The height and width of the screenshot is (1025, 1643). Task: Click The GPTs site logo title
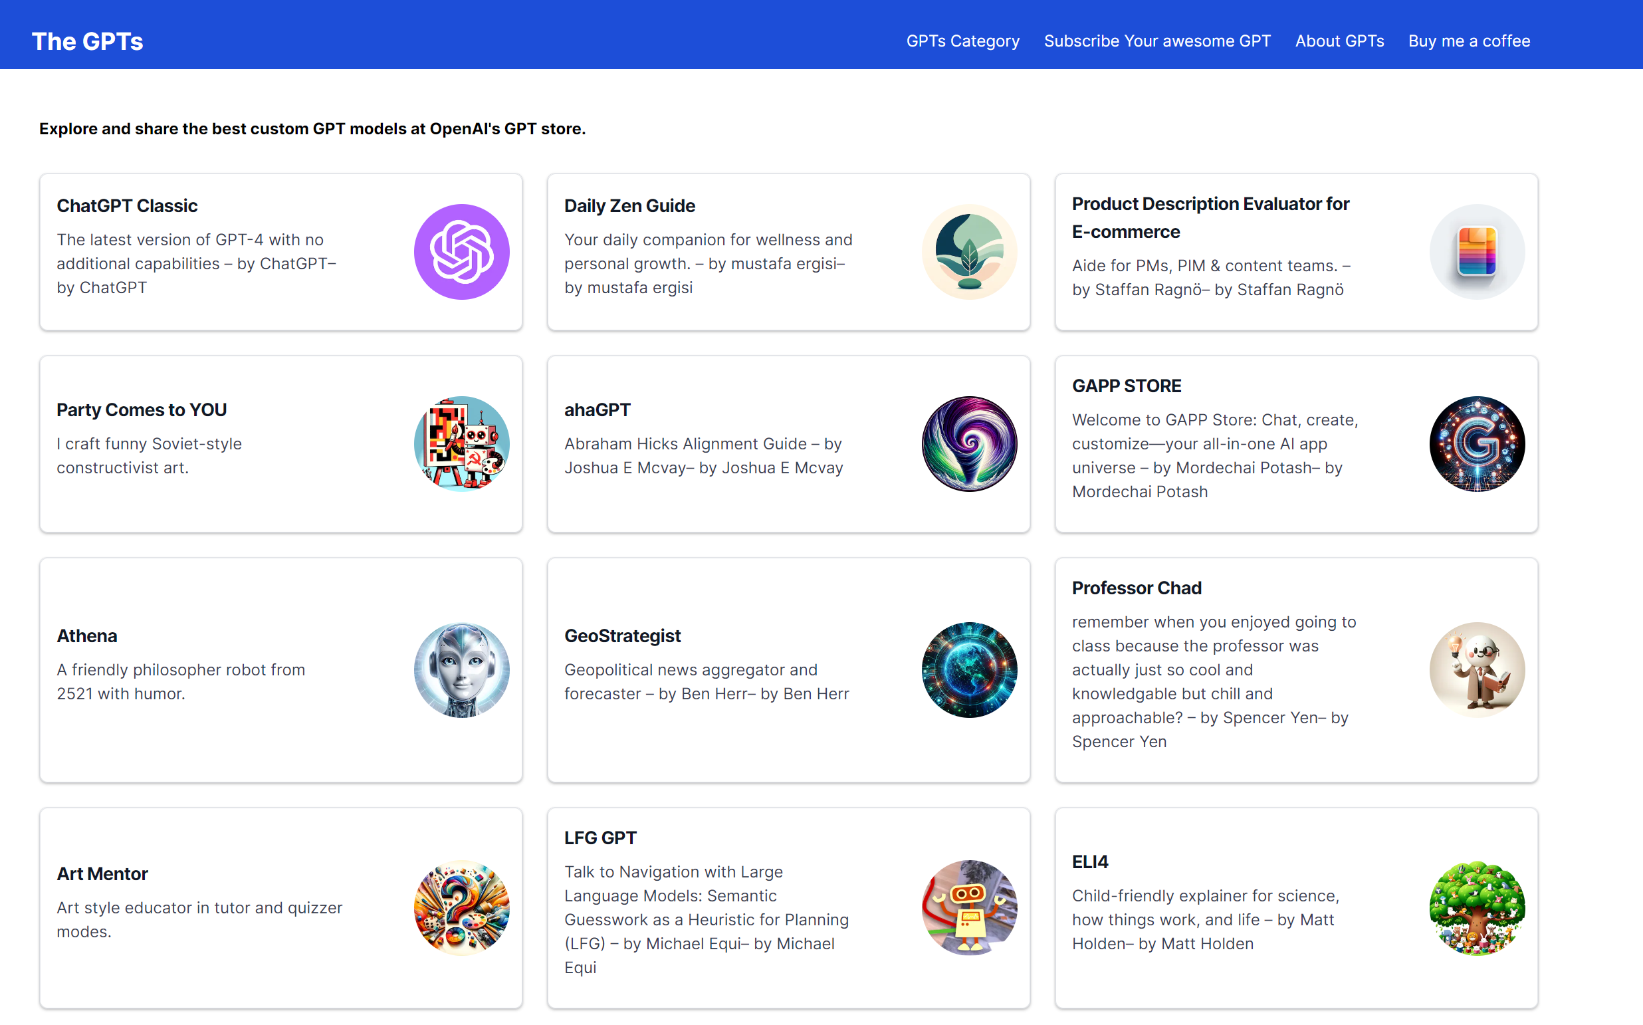88,41
